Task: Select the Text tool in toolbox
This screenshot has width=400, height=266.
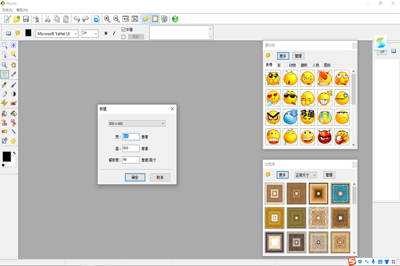Action: pyautogui.click(x=4, y=74)
